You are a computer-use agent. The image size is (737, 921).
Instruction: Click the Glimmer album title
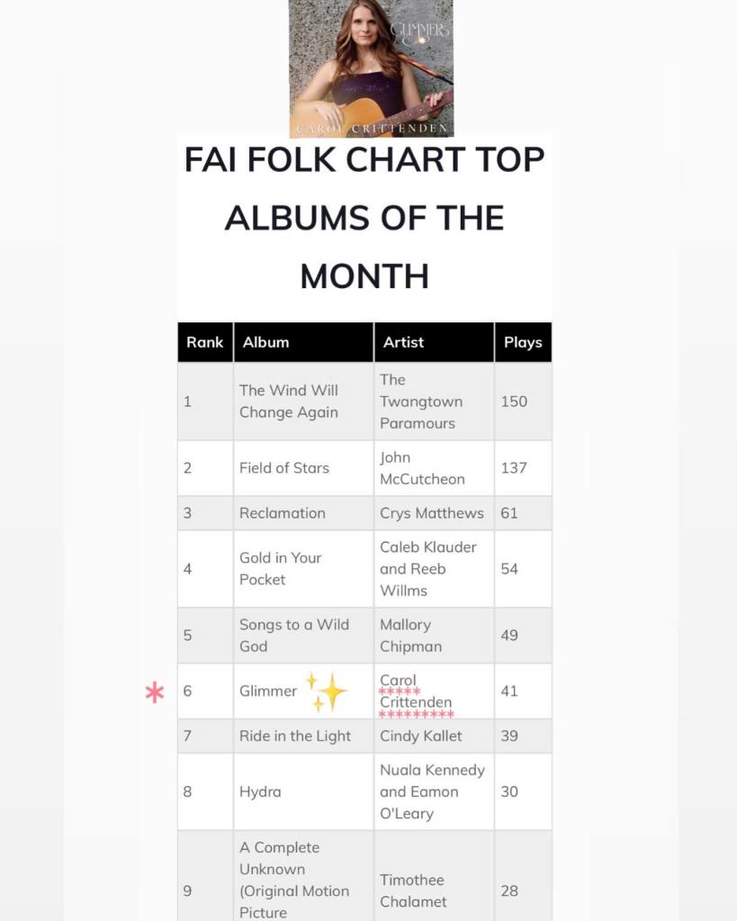pyautogui.click(x=268, y=691)
